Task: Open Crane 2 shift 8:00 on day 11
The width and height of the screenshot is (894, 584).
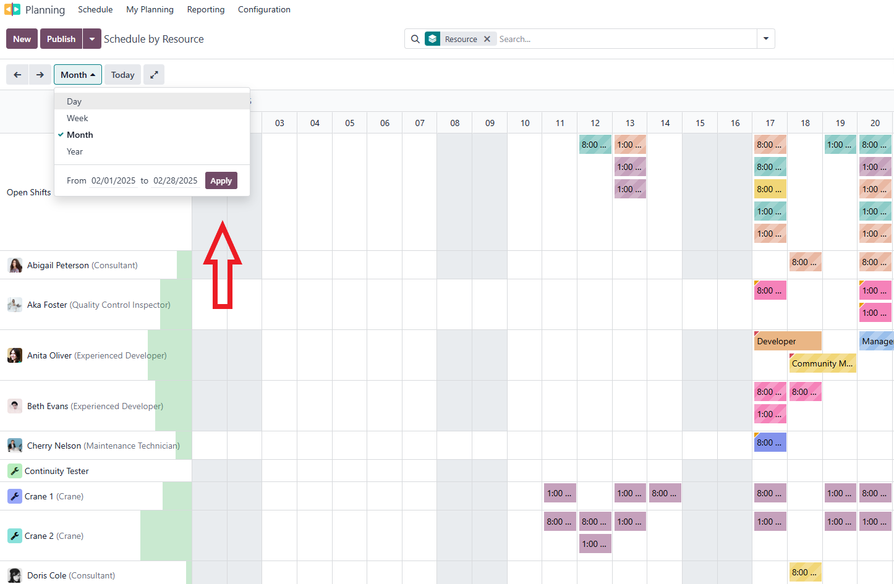Action: coord(560,522)
